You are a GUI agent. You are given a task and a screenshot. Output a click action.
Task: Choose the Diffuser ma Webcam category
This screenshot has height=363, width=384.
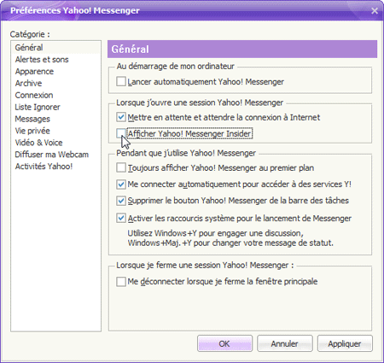coord(55,155)
